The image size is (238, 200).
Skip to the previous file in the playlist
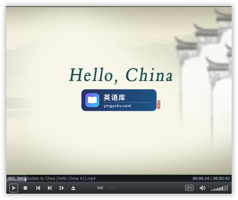[38, 188]
